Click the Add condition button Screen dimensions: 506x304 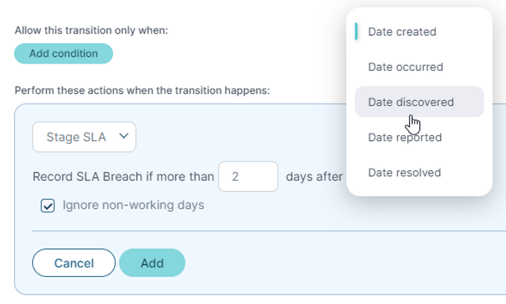(x=64, y=54)
